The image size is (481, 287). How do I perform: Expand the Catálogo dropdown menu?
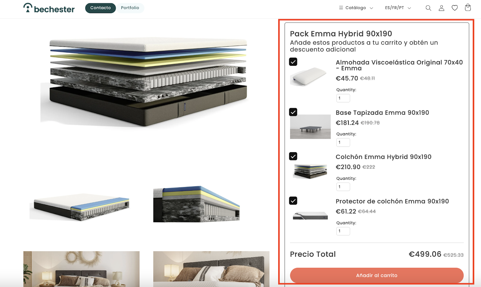(356, 8)
